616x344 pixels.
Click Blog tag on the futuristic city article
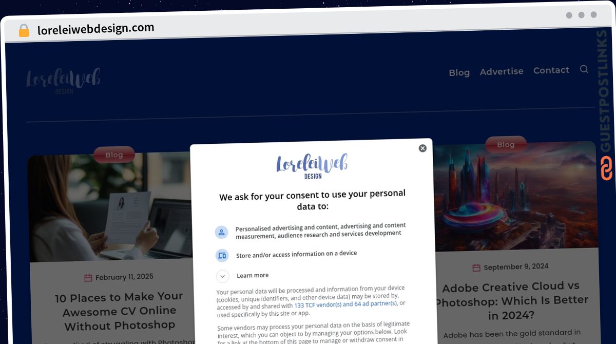pos(506,145)
